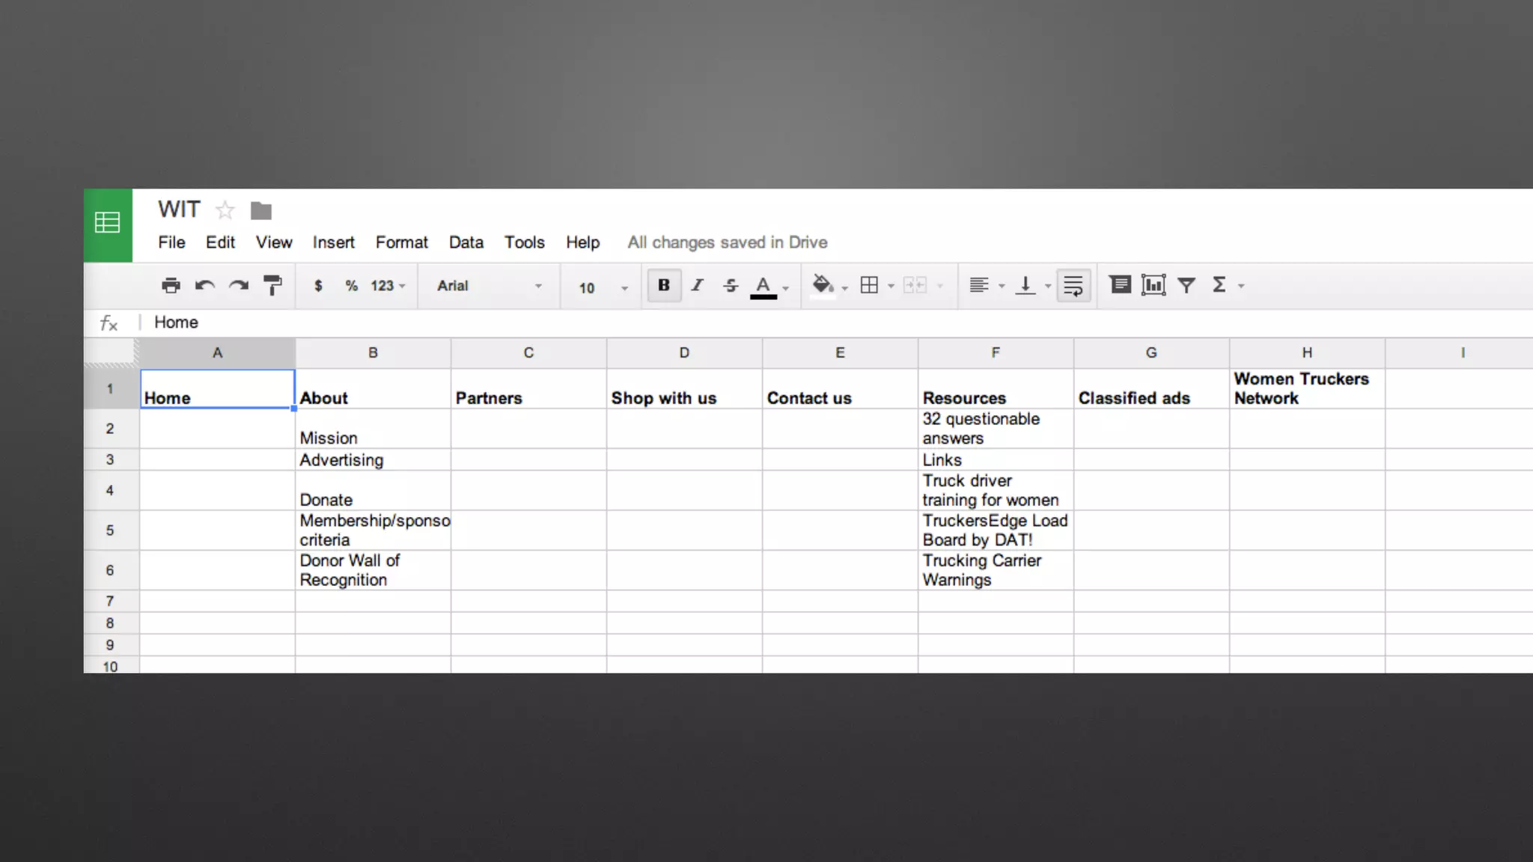Click the Redo arrow icon
The width and height of the screenshot is (1533, 862).
[x=239, y=285]
